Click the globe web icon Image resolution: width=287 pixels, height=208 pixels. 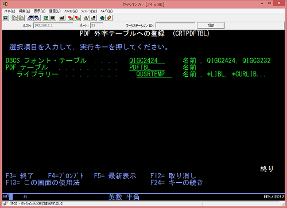102,18
